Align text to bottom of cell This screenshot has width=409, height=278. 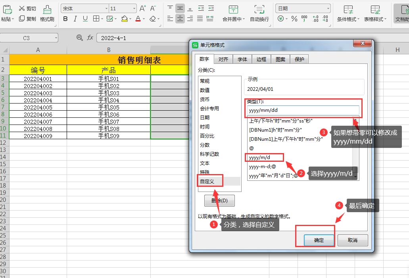pos(190,9)
